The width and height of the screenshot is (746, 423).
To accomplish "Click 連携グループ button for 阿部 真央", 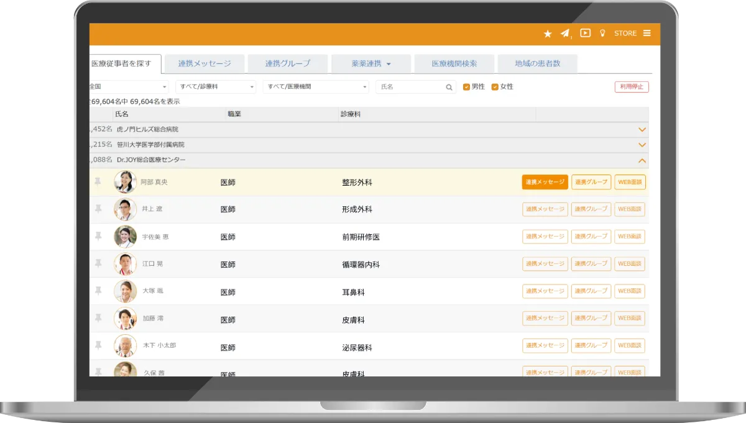I will (591, 182).
